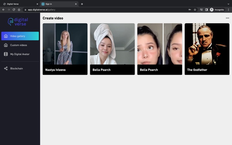Screen dimensions: 232x145
Task: Click the address bar URL
Action: click(41, 9)
